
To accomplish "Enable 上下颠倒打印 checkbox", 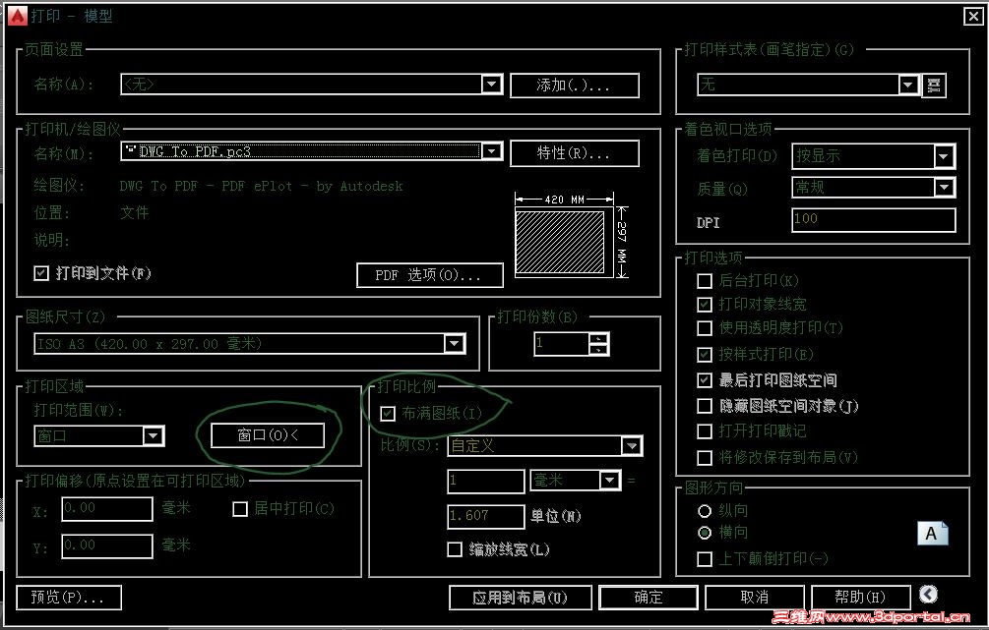I will click(x=705, y=559).
